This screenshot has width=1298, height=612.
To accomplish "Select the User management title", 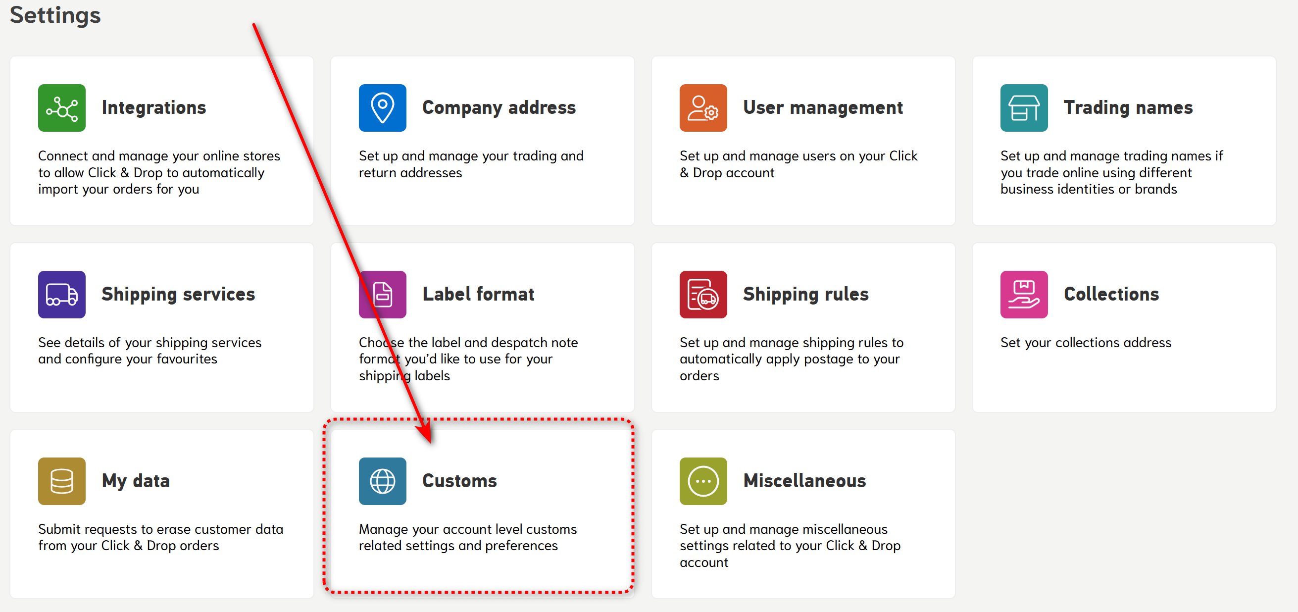I will [x=822, y=108].
